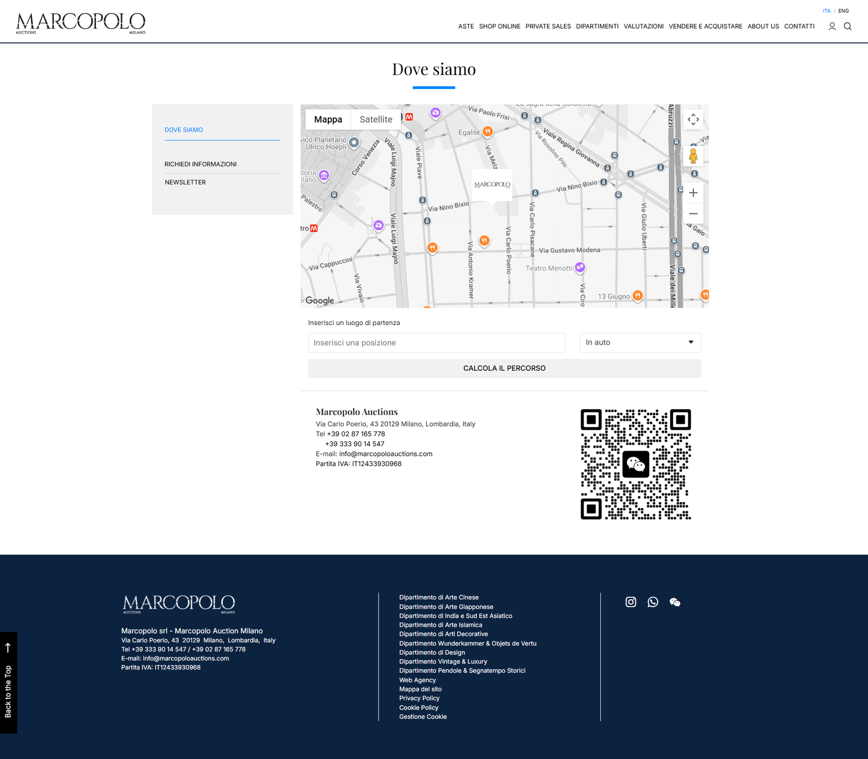Open Dipartimento Pendole & Segnatempo Storici link
868x759 pixels.
point(462,671)
